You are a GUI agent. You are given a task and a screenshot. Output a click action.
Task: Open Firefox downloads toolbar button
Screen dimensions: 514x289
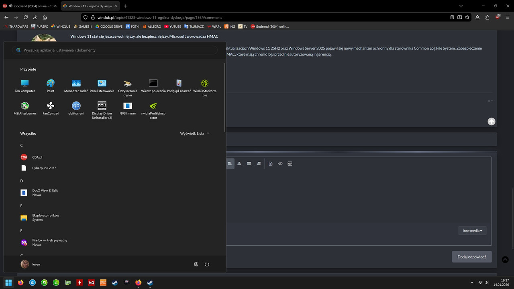[x=35, y=17]
